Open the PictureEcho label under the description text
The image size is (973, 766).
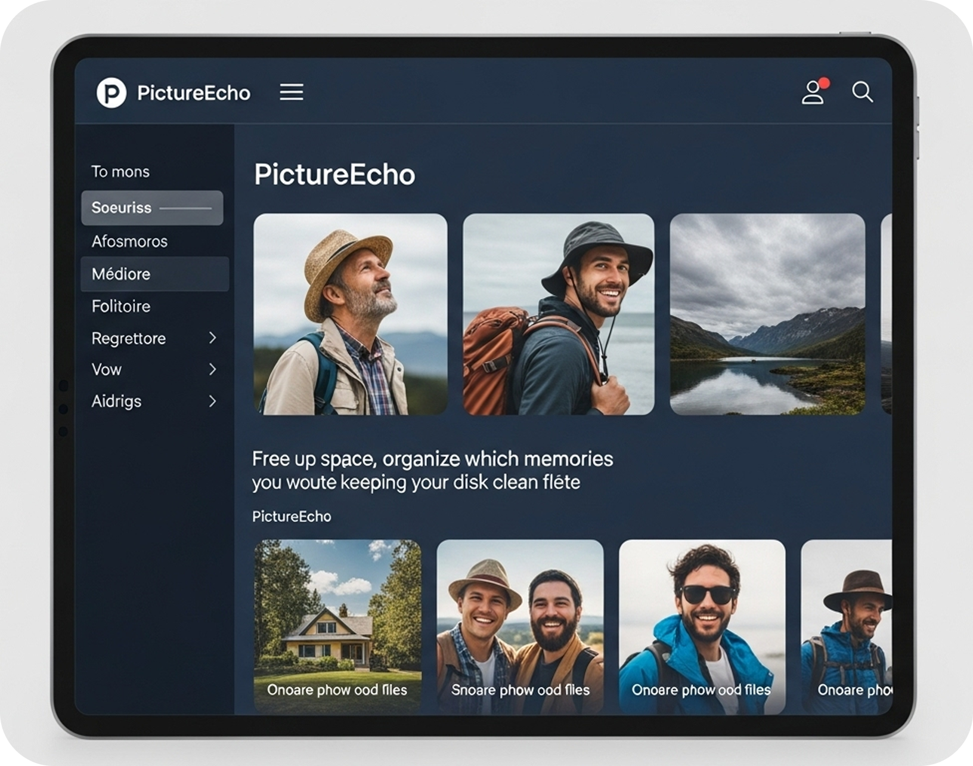(x=292, y=517)
